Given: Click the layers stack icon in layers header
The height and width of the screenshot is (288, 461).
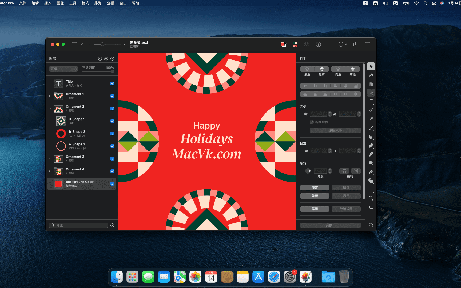Looking at the screenshot, I should click(x=106, y=59).
